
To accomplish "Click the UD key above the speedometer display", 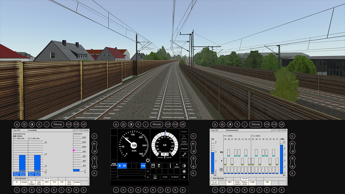I will point(183,124).
